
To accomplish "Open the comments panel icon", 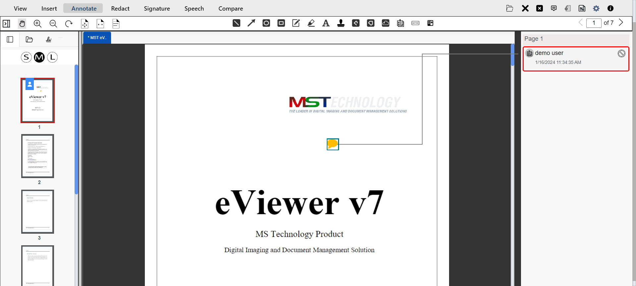I will pos(554,8).
